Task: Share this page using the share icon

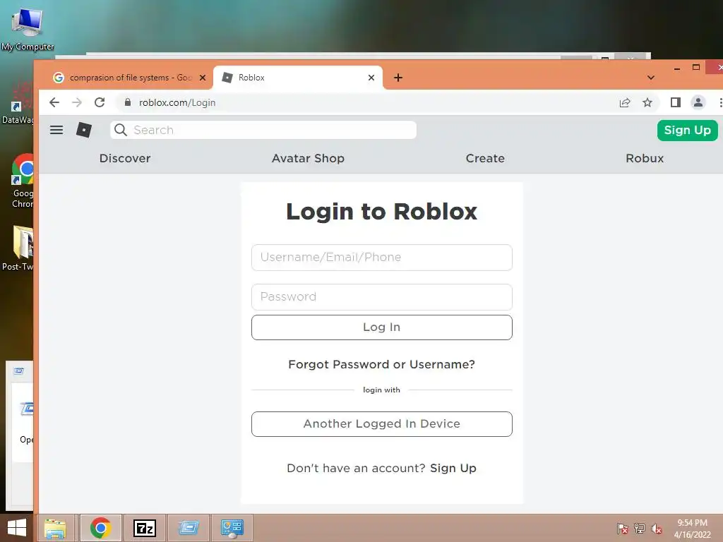Action: (x=625, y=102)
